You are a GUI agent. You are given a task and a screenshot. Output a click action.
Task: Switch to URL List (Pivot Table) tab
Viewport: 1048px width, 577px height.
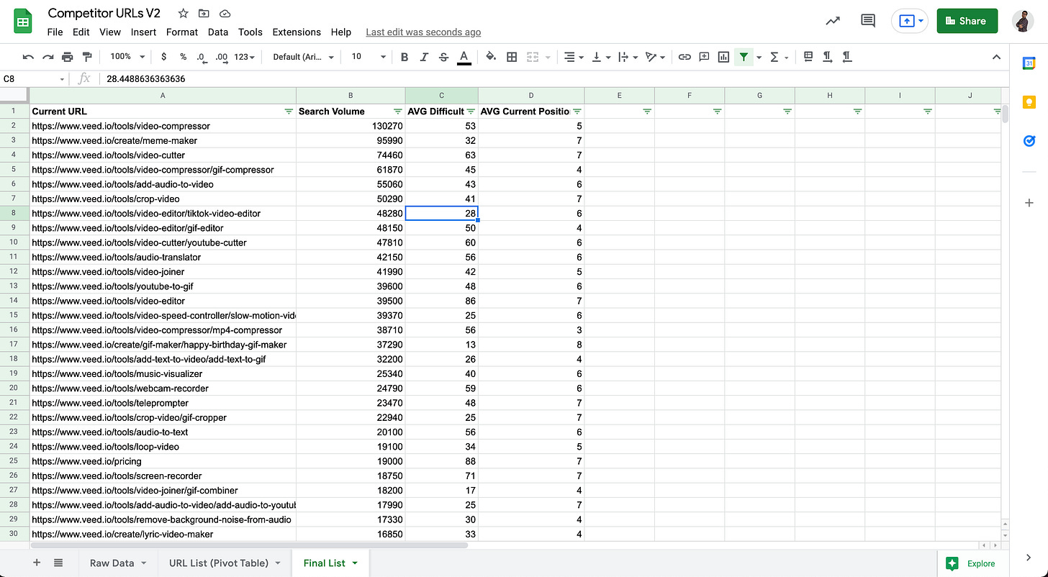225,563
